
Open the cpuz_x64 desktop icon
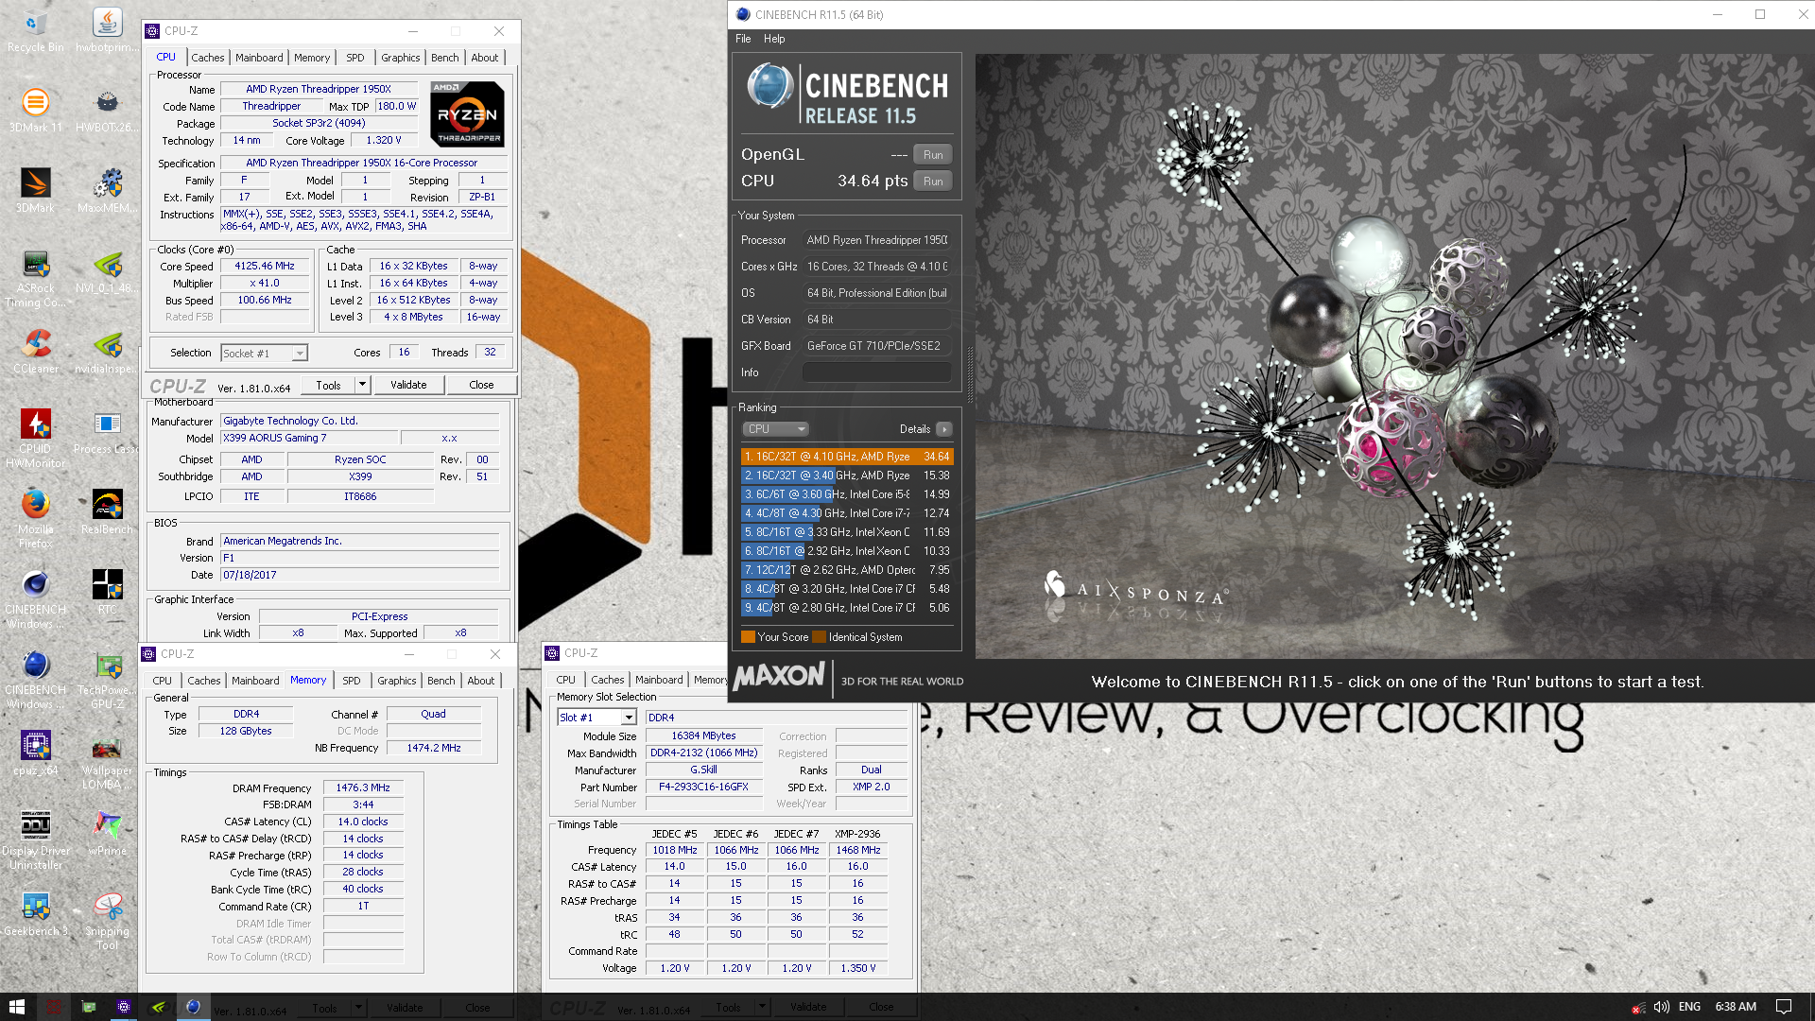(x=35, y=753)
